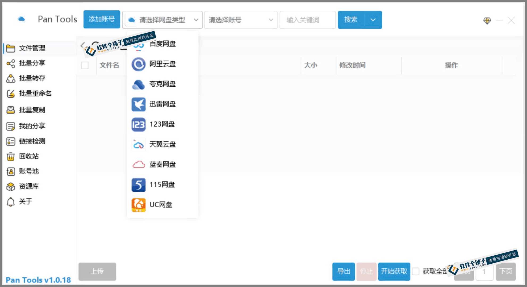Click the 上传 button
Image resolution: width=527 pixels, height=287 pixels.
click(x=97, y=271)
